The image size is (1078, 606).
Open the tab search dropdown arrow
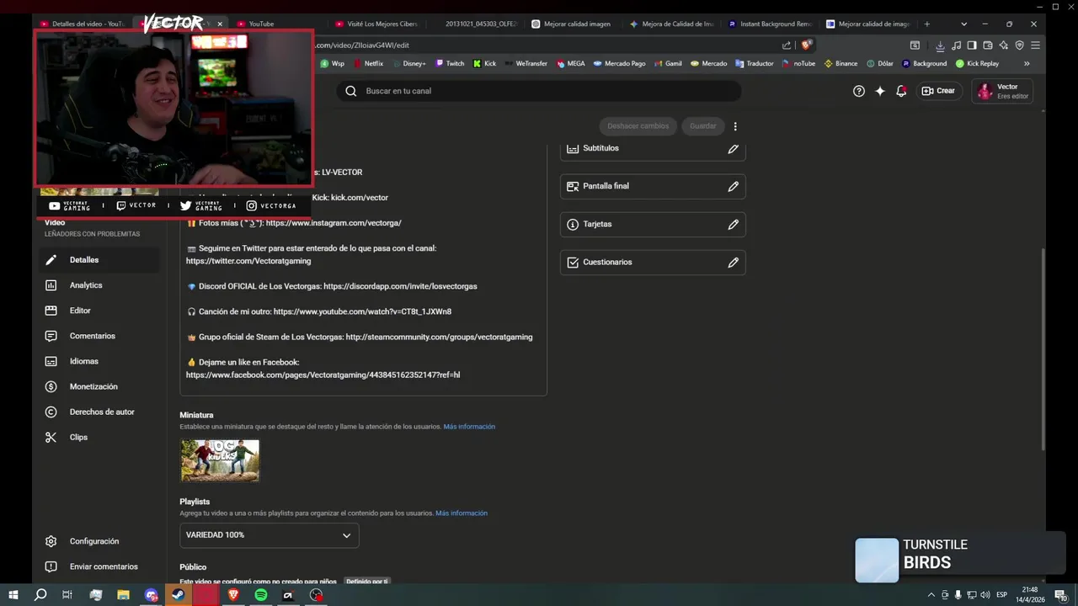tap(963, 24)
